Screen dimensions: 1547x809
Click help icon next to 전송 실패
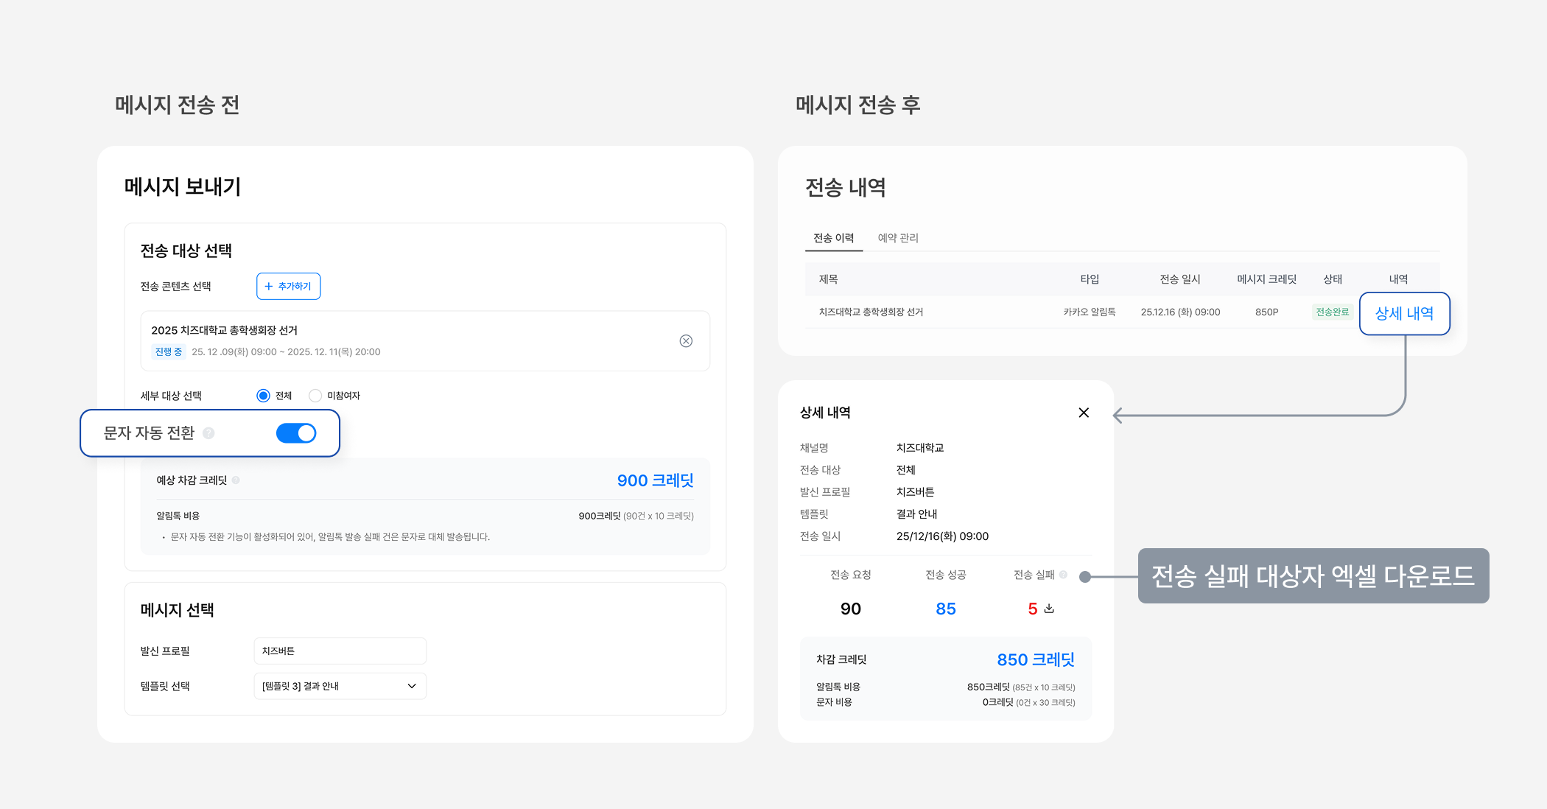1063,575
